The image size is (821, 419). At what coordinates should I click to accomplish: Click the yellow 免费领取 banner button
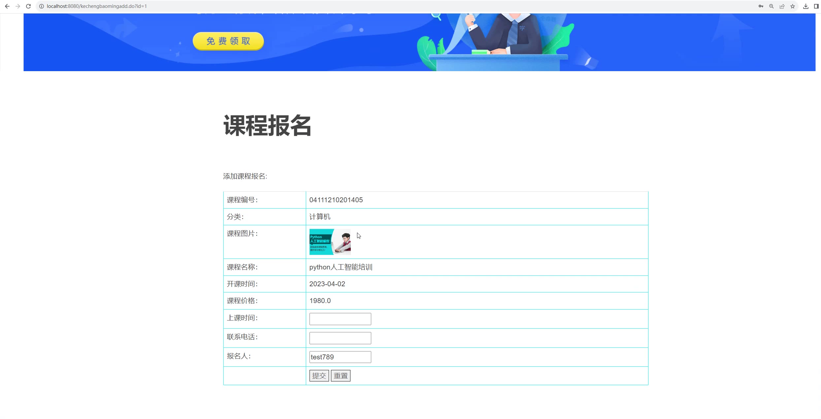228,41
